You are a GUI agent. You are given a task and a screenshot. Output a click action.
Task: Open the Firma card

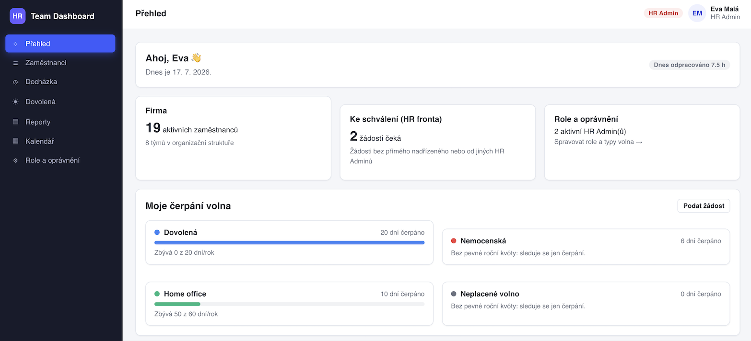click(x=234, y=138)
